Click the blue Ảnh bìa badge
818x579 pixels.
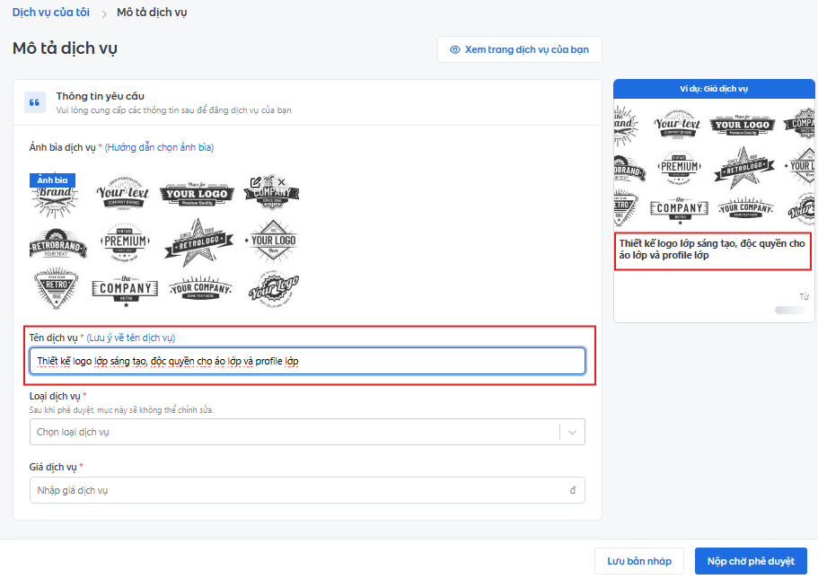click(52, 180)
